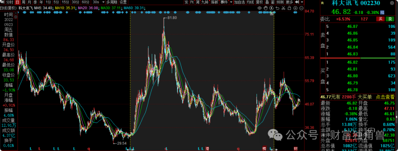The width and height of the screenshot is (398, 151).
Task: Click the blue 陆 connect badge
Action: 382,12
